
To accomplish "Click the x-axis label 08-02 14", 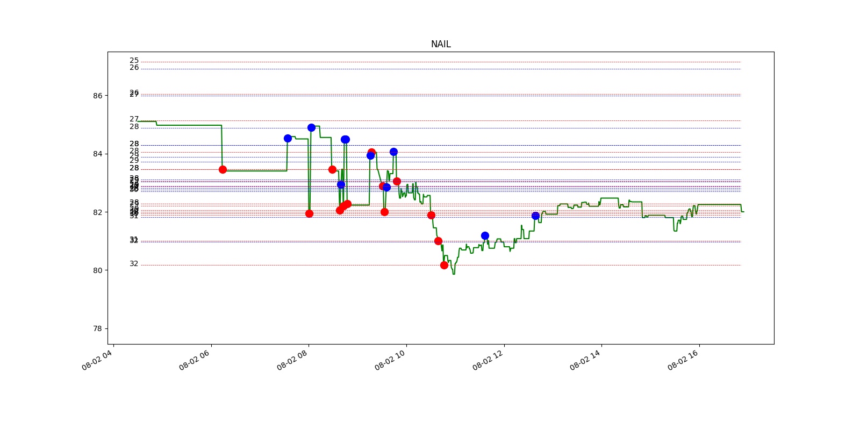I will 585,360.
